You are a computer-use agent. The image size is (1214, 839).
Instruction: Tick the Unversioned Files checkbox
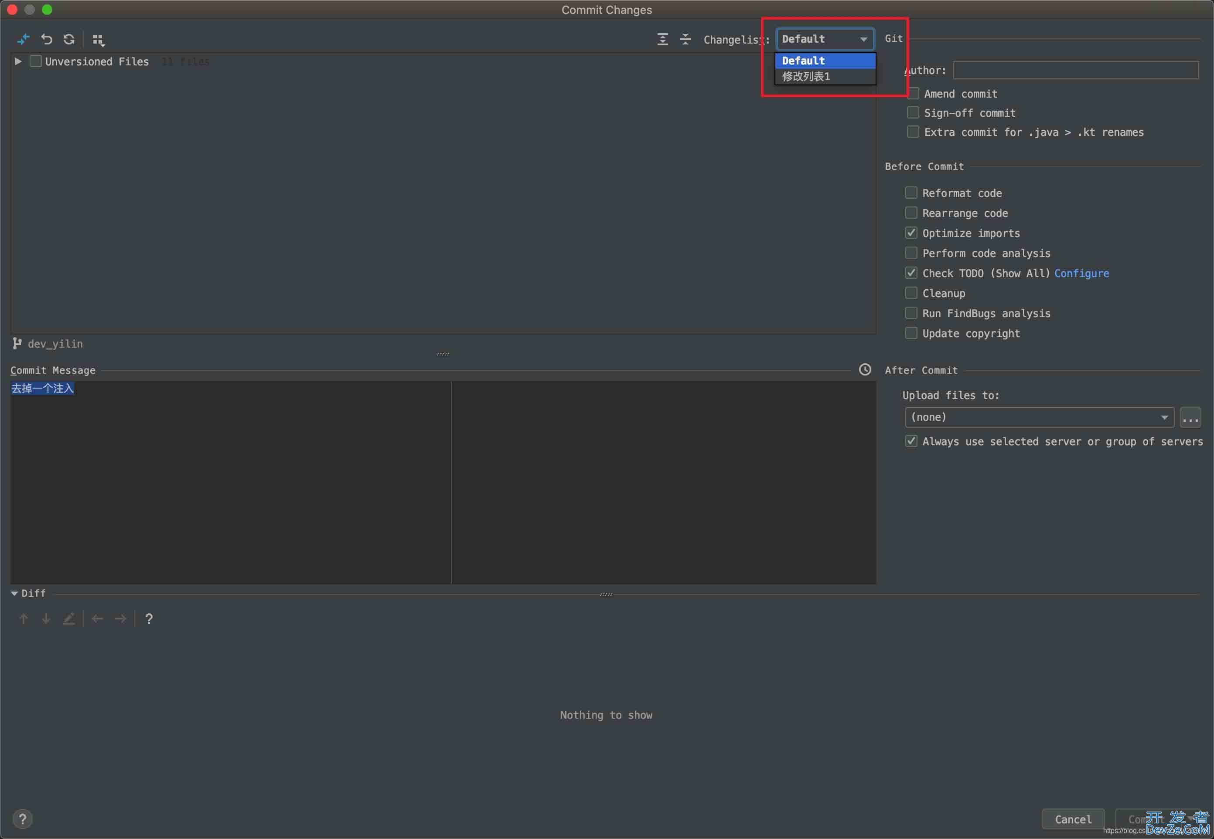(x=36, y=61)
